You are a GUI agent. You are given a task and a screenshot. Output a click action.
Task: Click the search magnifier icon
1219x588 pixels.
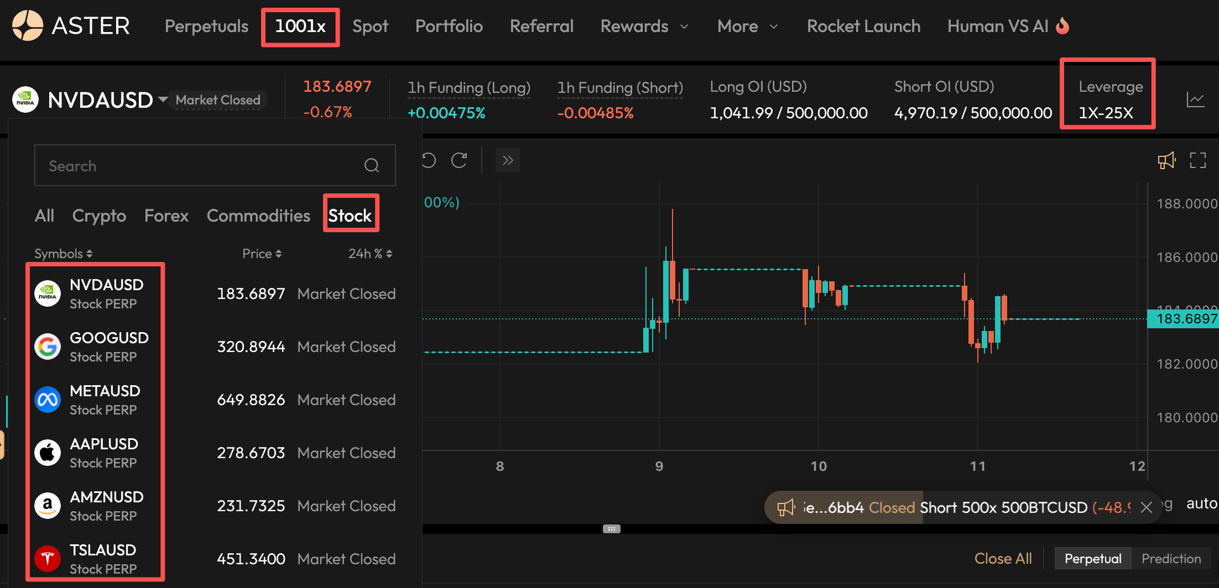click(x=372, y=165)
